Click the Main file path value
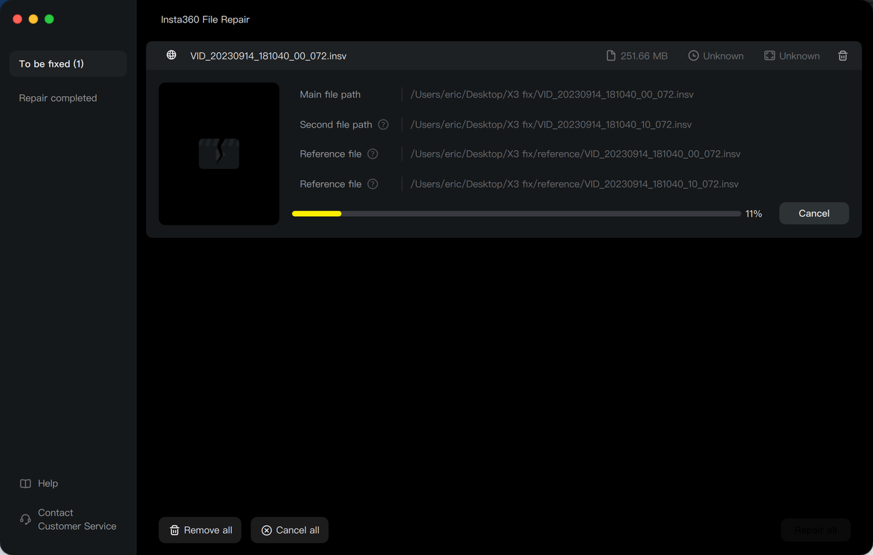Viewport: 873px width, 555px height. coord(552,95)
